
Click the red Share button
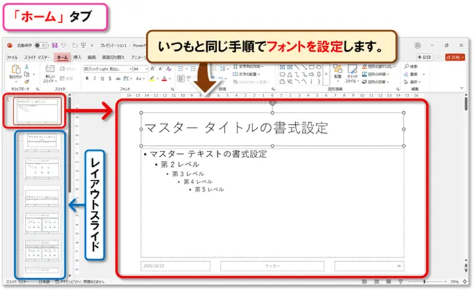[455, 57]
